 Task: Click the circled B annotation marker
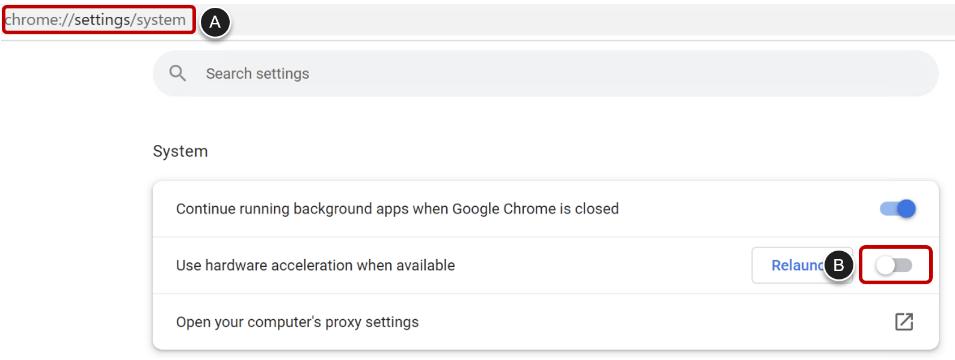(838, 265)
